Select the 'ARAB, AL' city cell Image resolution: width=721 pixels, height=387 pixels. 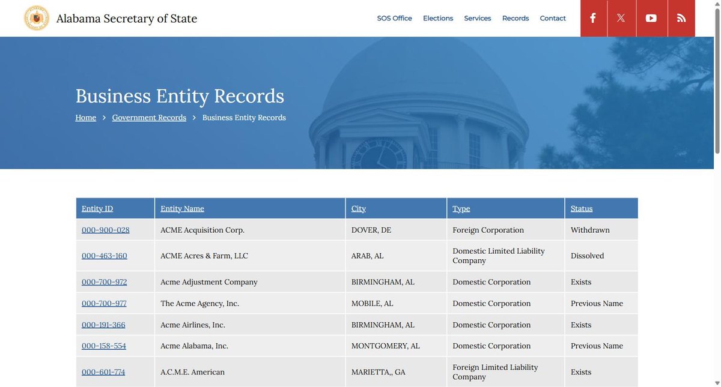pos(396,256)
